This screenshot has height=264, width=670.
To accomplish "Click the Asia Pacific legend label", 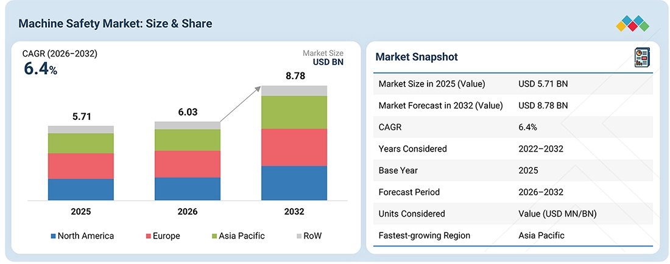I will tap(242, 236).
